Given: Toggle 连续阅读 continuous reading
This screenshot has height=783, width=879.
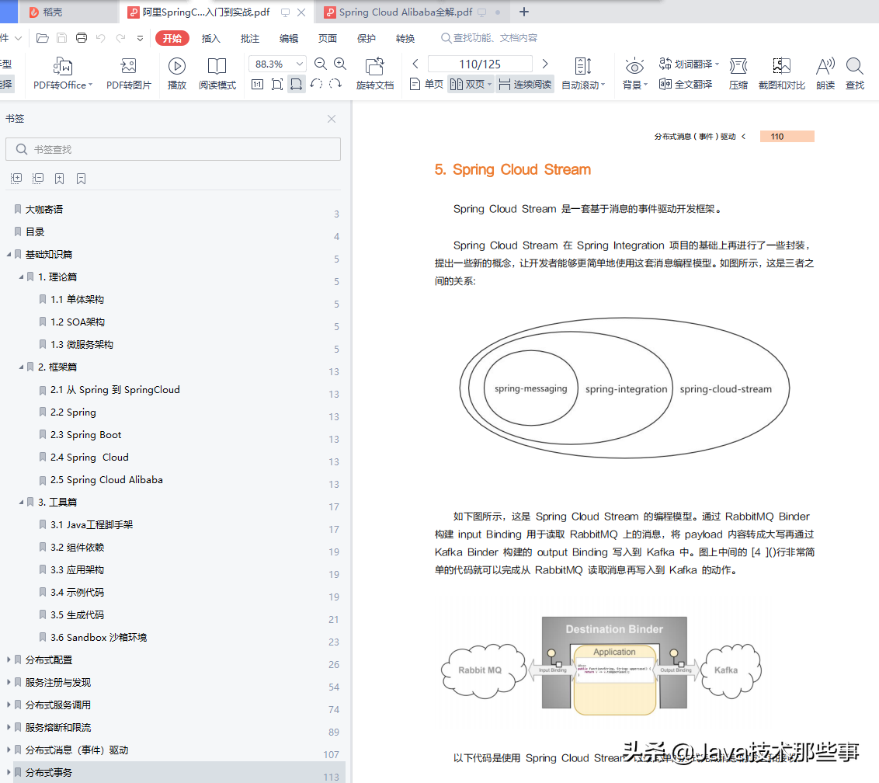Looking at the screenshot, I should 525,84.
